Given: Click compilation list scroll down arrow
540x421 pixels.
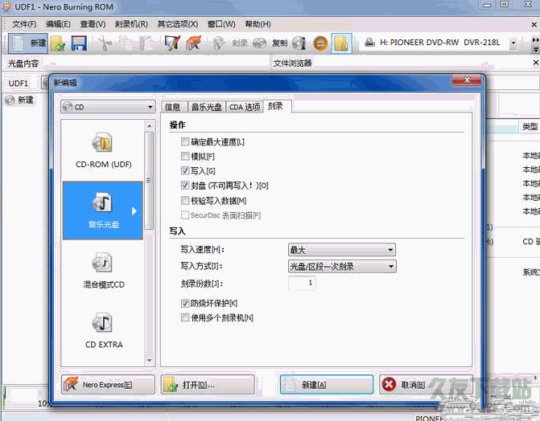Looking at the screenshot, I should (x=149, y=360).
